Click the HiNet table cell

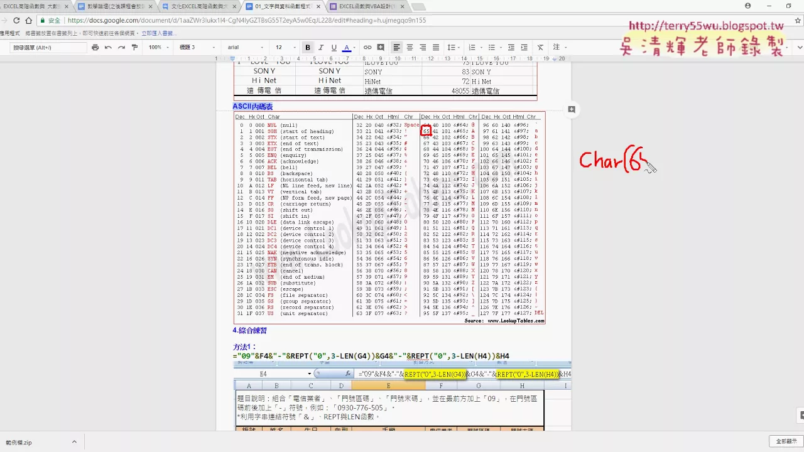coord(372,82)
